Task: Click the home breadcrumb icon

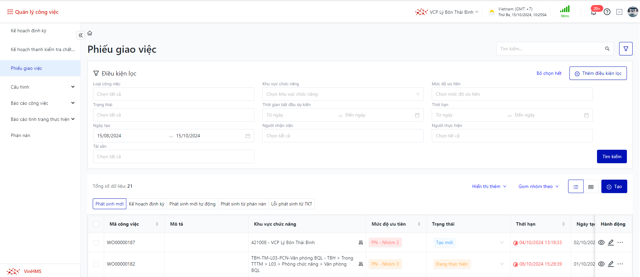Action: [x=90, y=33]
